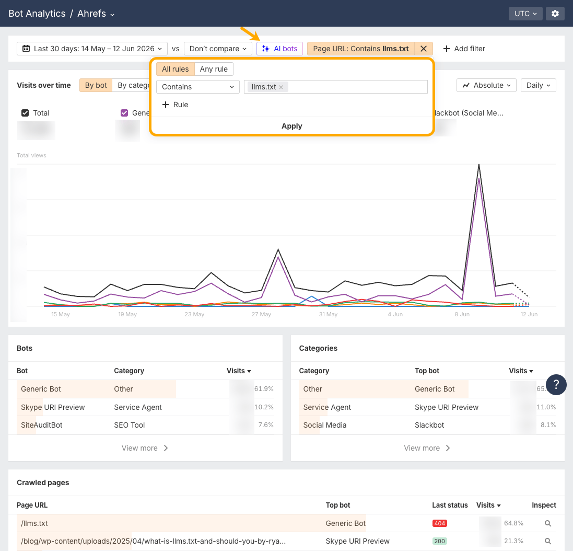573x551 pixels.
Task: Open the date range dropdown
Action: pyautogui.click(x=92, y=49)
